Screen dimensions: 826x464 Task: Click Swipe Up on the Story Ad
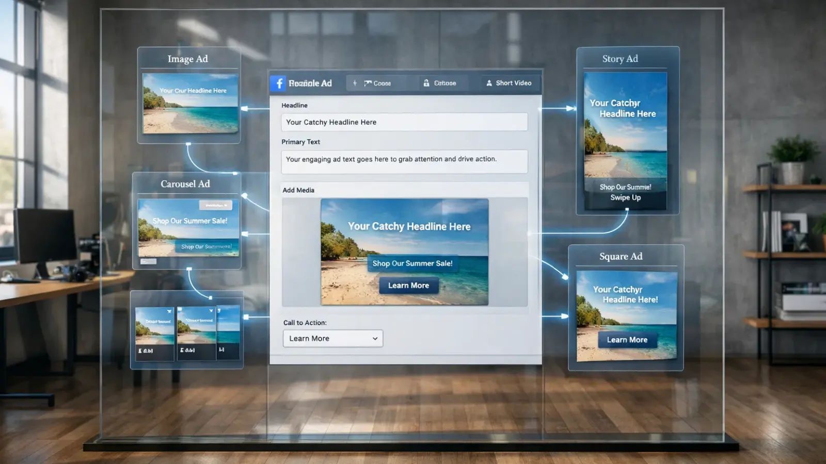coord(626,197)
